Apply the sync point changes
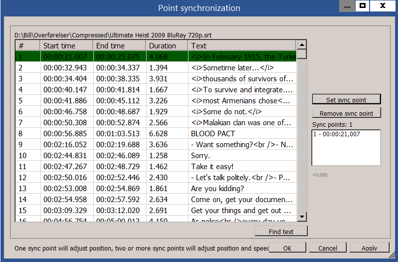 pos(369,248)
